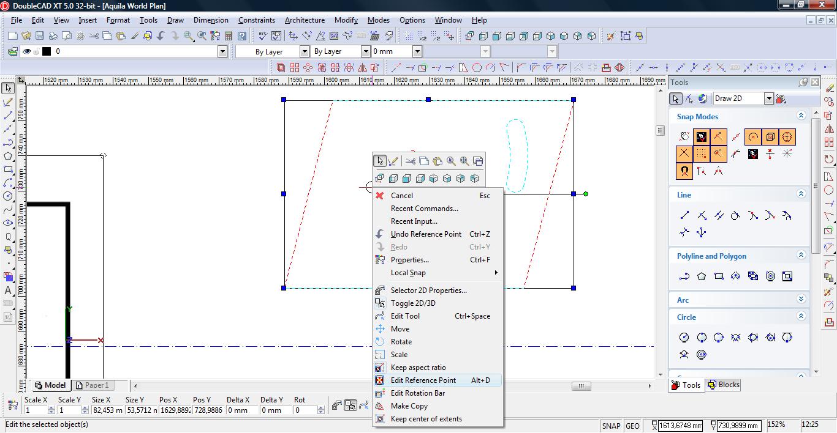Image resolution: width=837 pixels, height=433 pixels.
Task: Click the first Line tool icon
Action: [684, 215]
